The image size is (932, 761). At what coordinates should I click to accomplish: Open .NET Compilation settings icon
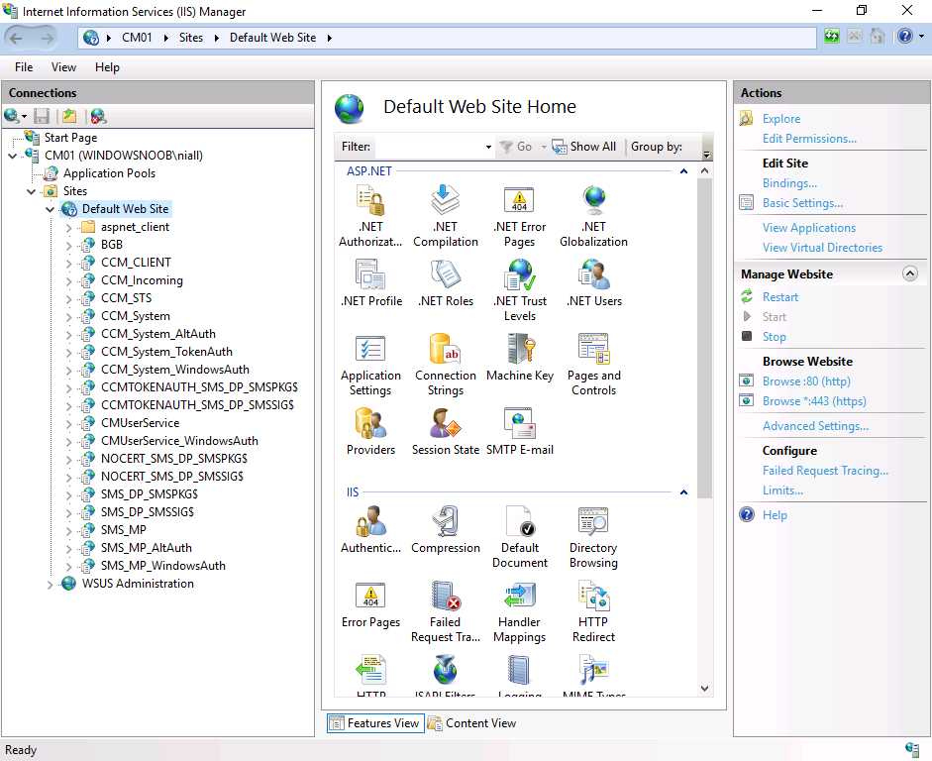pyautogui.click(x=445, y=215)
